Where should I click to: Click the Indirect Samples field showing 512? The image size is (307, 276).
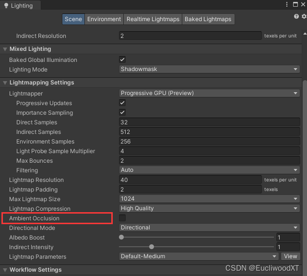coord(210,132)
